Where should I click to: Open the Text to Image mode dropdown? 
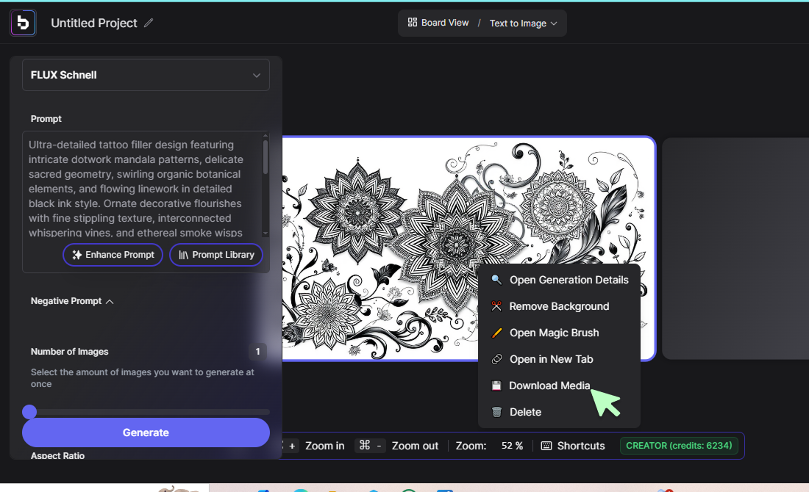click(523, 23)
